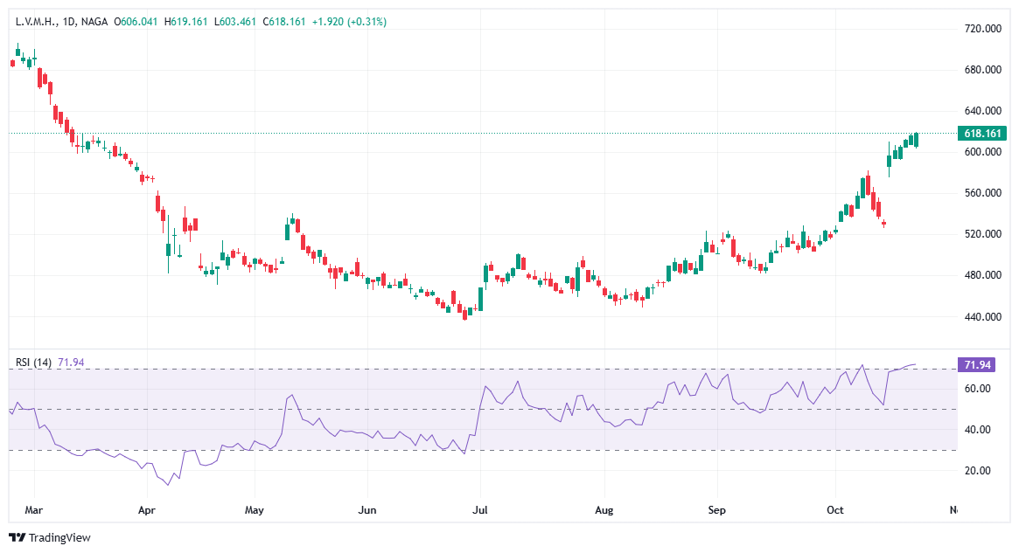Click the Mar label on time axis
Viewport: 1019px width, 553px height.
click(x=34, y=508)
